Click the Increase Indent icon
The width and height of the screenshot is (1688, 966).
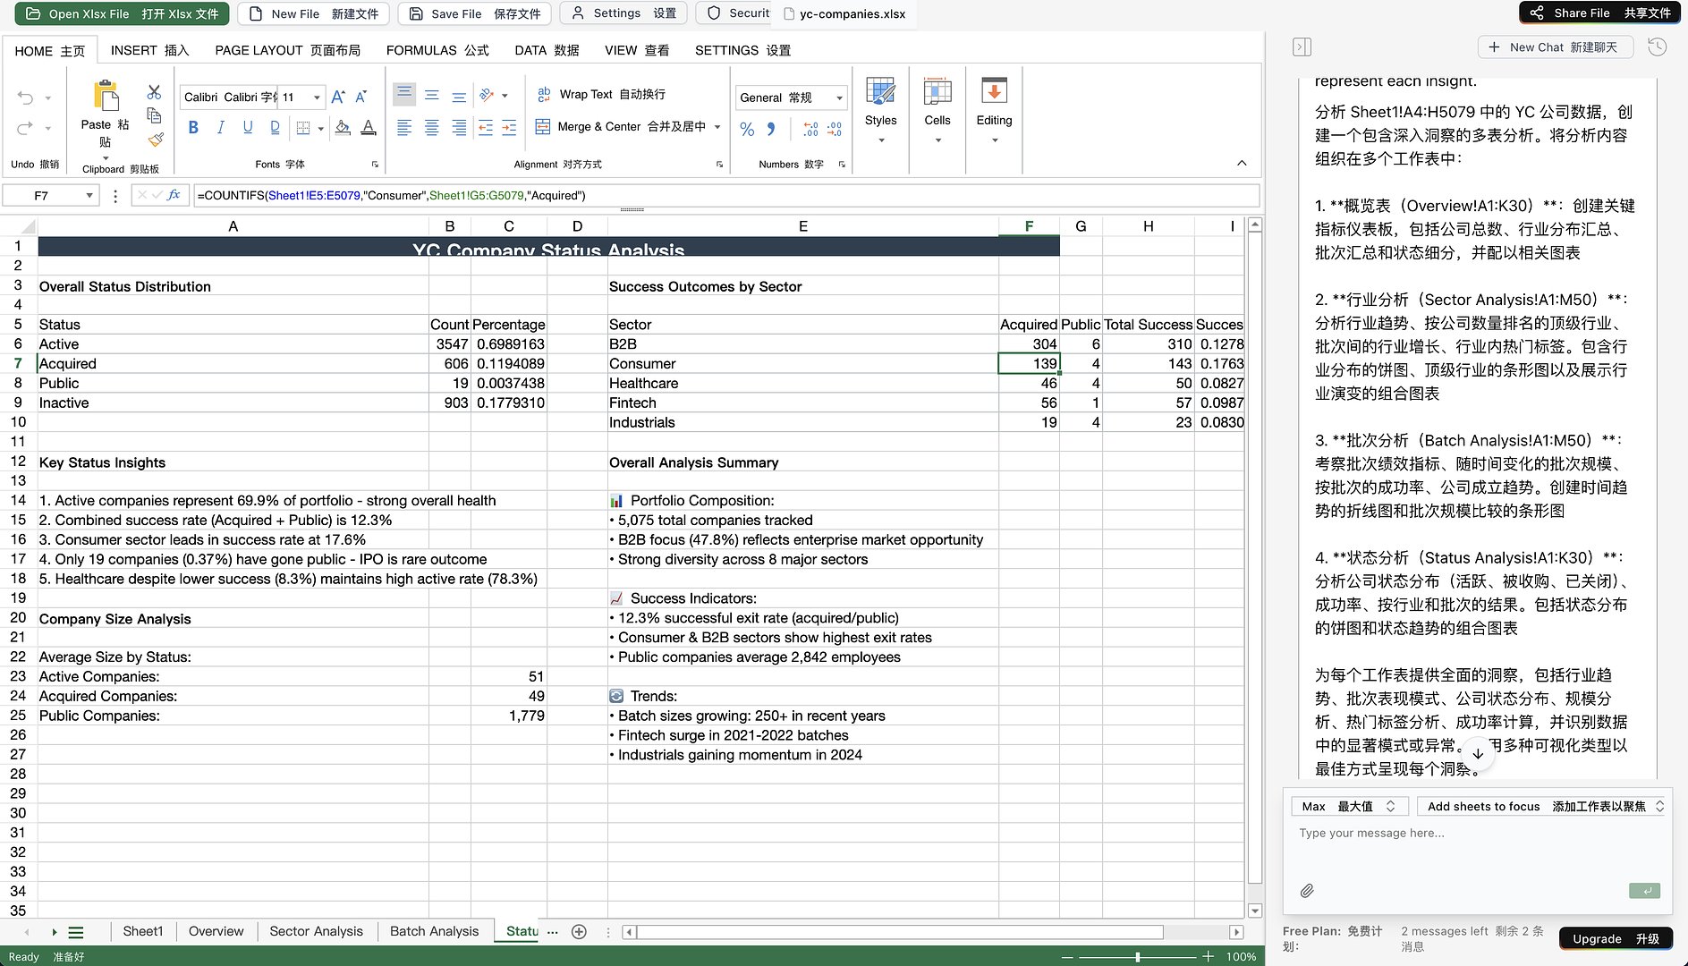click(508, 128)
